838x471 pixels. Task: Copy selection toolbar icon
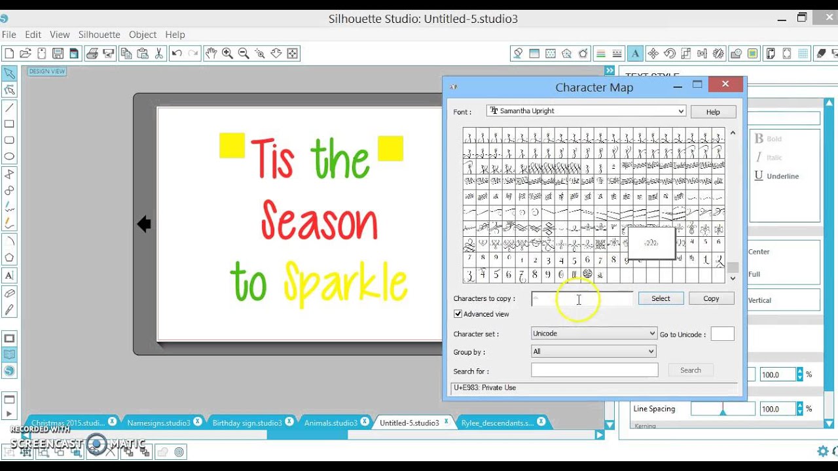click(126, 54)
